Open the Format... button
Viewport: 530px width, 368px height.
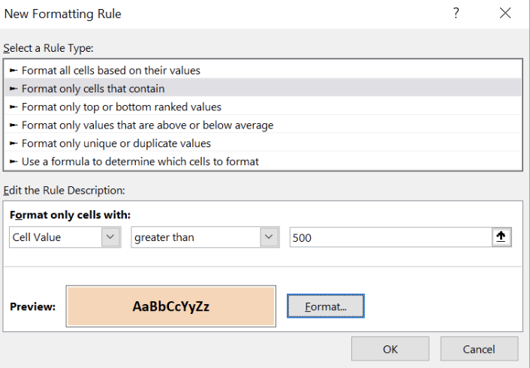pyautogui.click(x=326, y=306)
